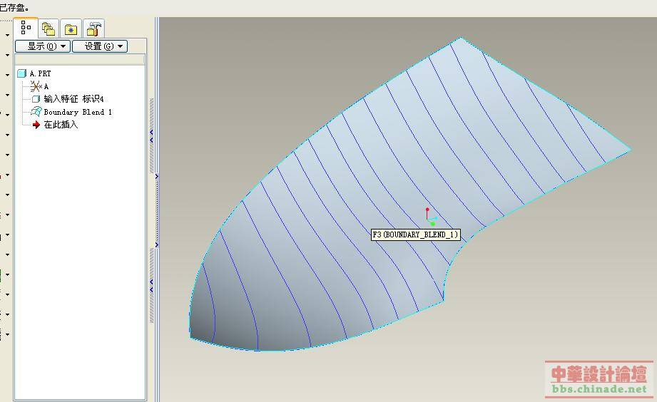Select 输入特征 标识4 feature
657x402 pixels.
[73, 99]
